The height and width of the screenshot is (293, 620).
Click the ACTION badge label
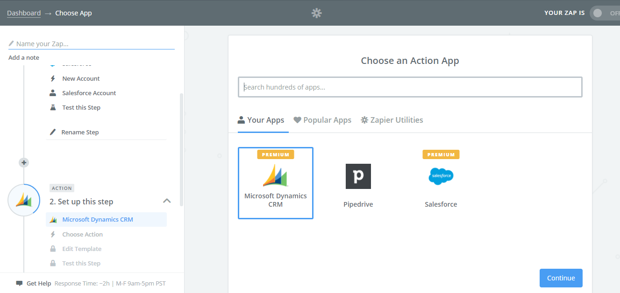[x=62, y=188]
